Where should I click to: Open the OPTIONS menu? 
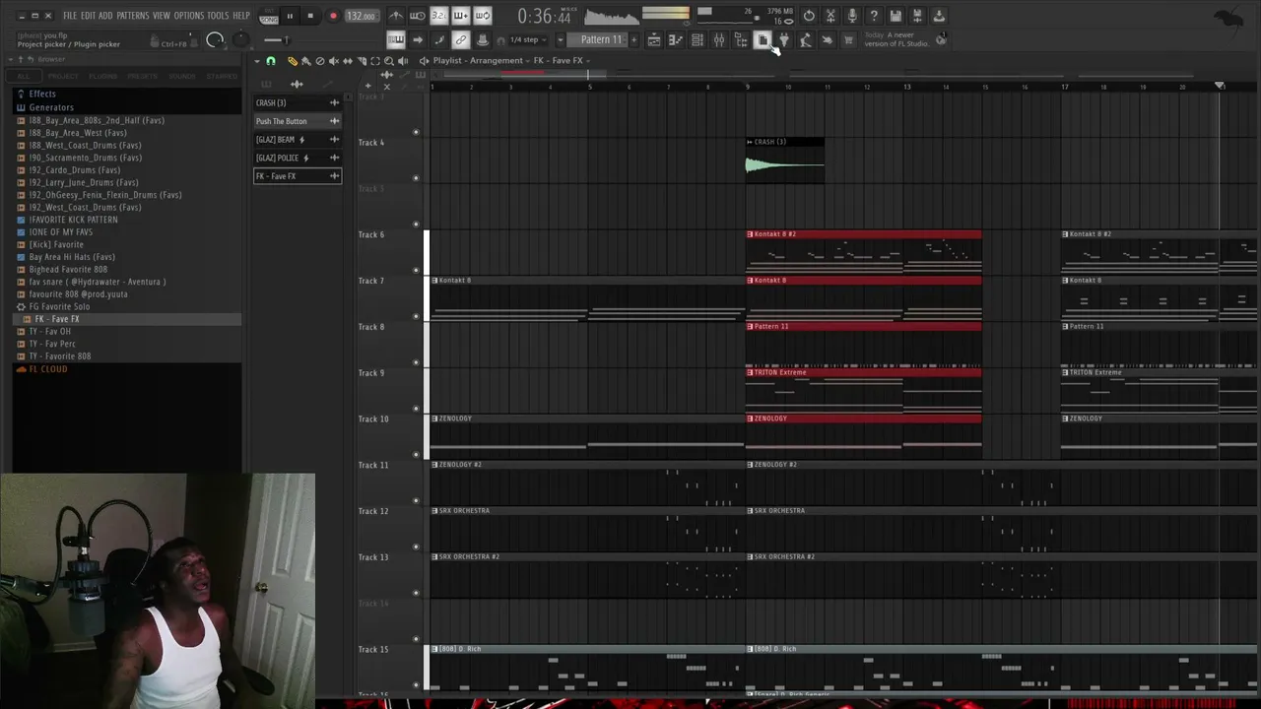(188, 16)
